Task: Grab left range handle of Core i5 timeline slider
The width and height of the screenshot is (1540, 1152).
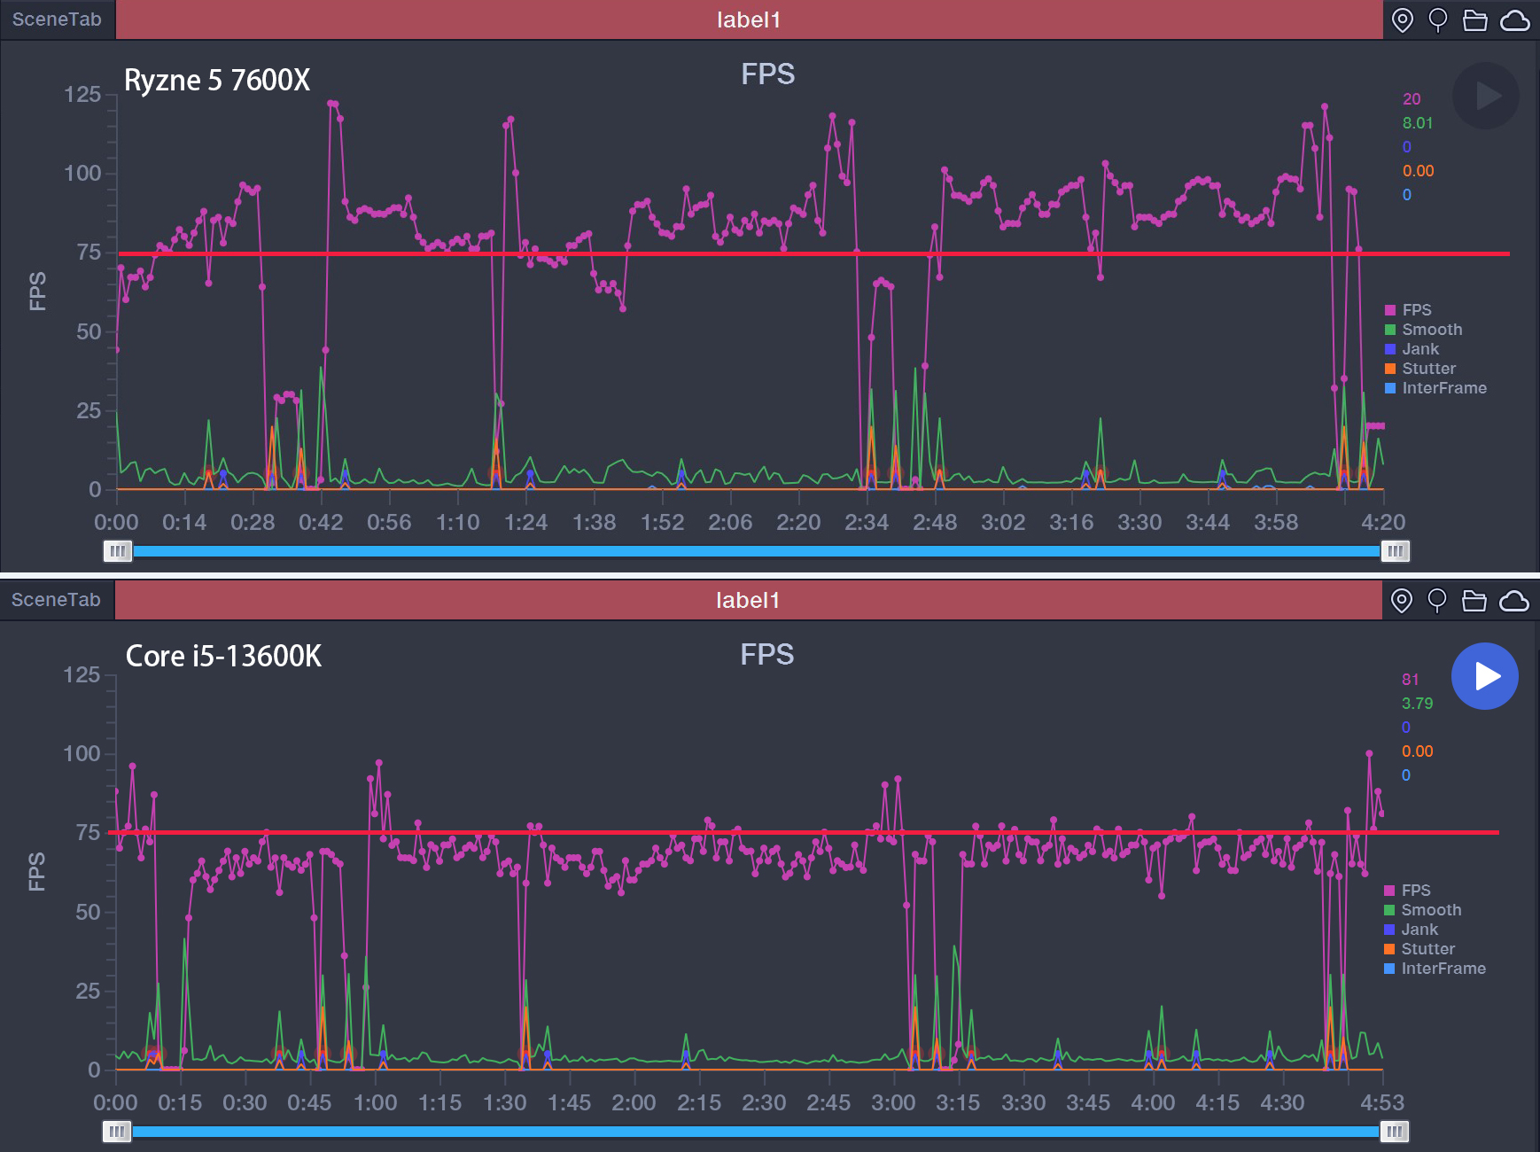Action: click(117, 1132)
